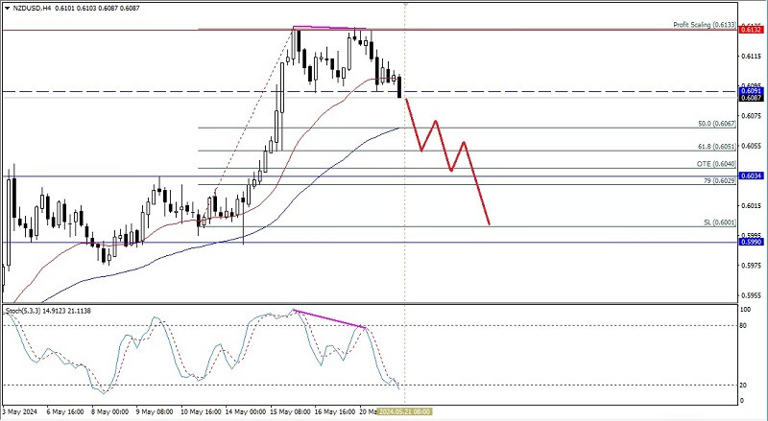
Task: Select the SL (0.6001) level label
Action: [719, 222]
